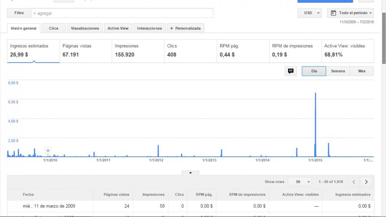Open the USD currency dropdown
Screen dimensions: 386x217
(309, 13)
